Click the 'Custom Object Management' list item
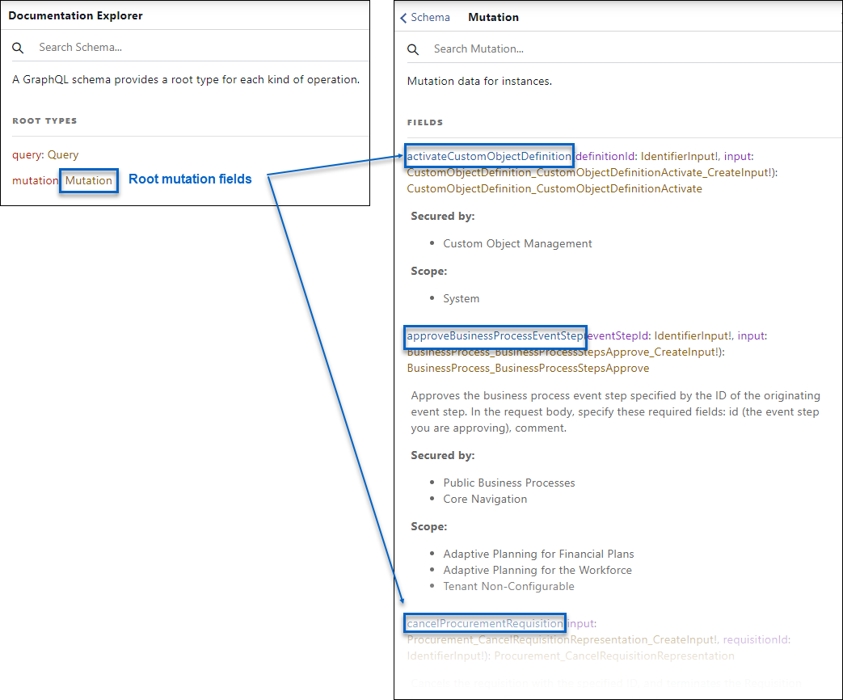The height and width of the screenshot is (700, 843). pyautogui.click(x=517, y=243)
